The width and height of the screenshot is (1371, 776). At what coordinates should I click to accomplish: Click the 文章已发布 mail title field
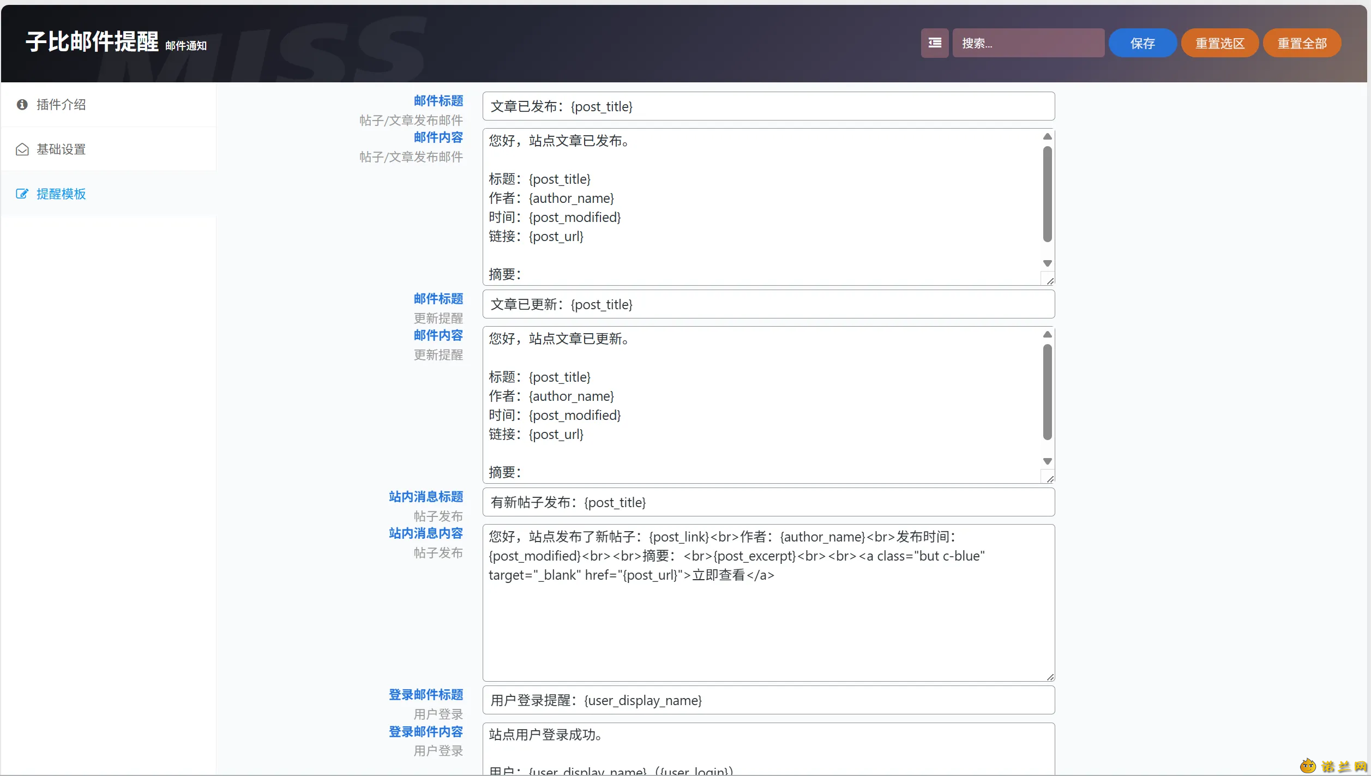(768, 106)
